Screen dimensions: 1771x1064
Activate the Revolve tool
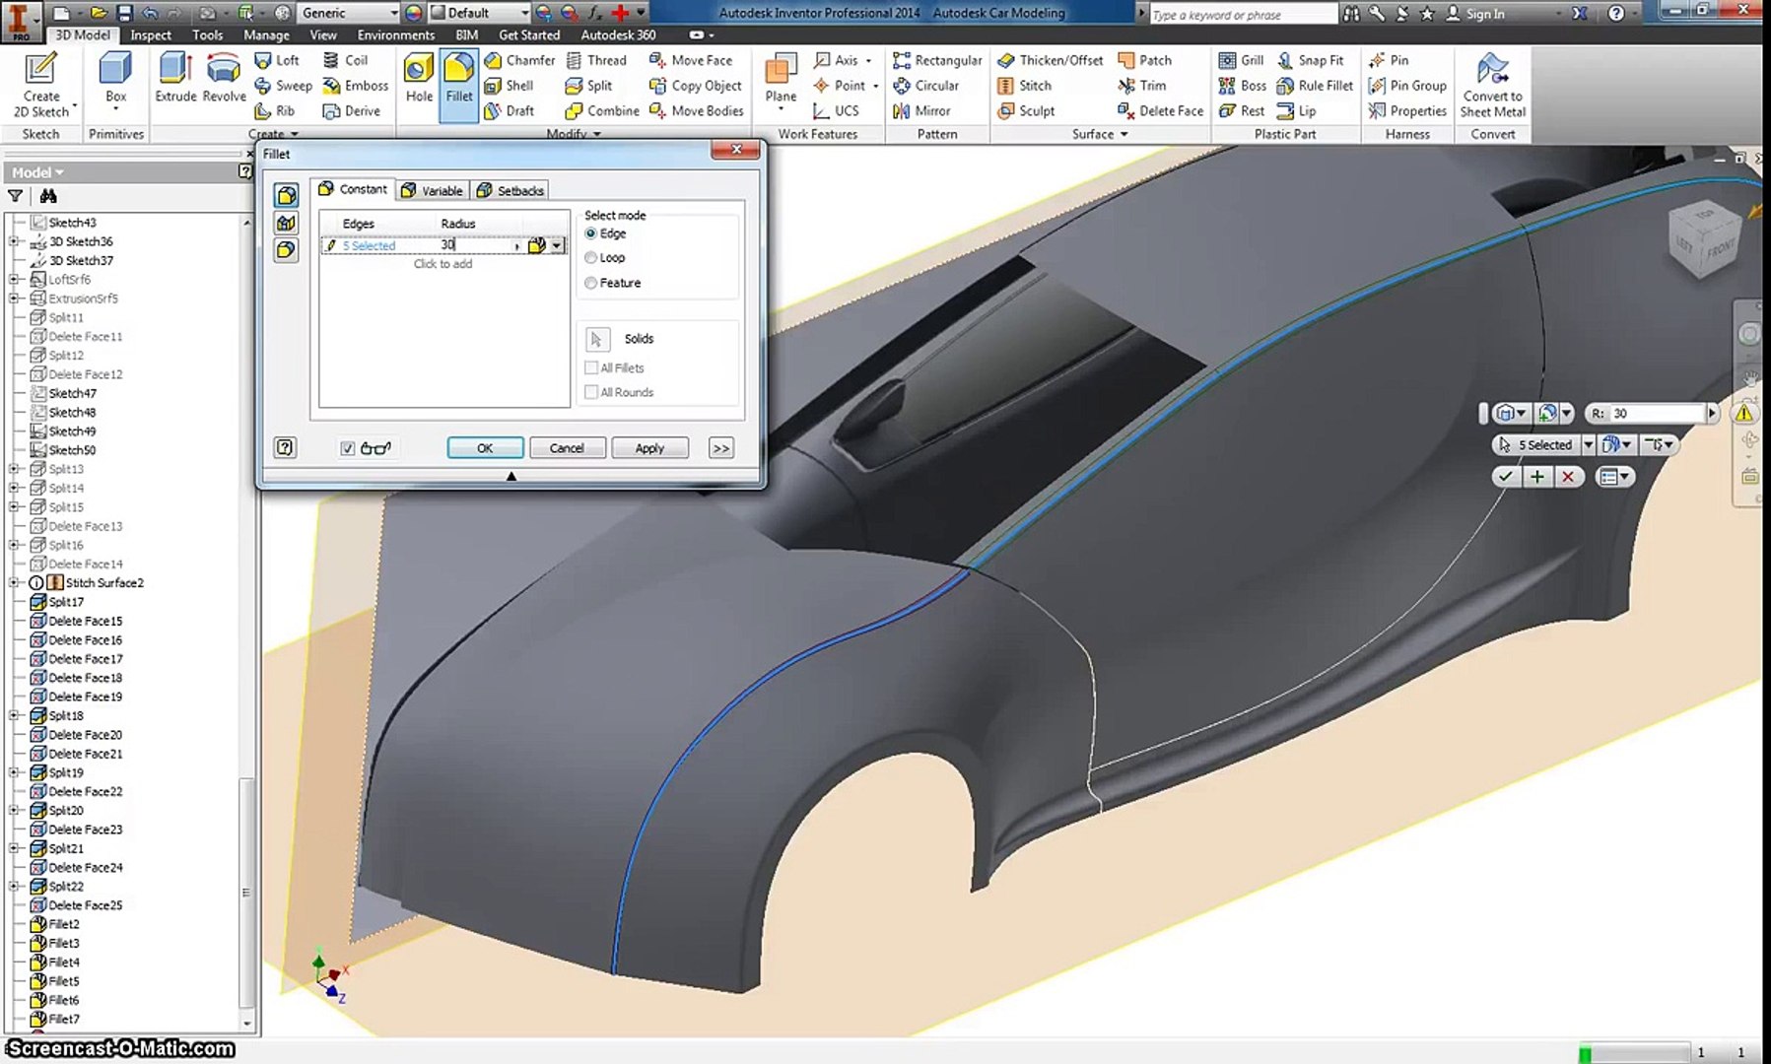click(x=224, y=79)
